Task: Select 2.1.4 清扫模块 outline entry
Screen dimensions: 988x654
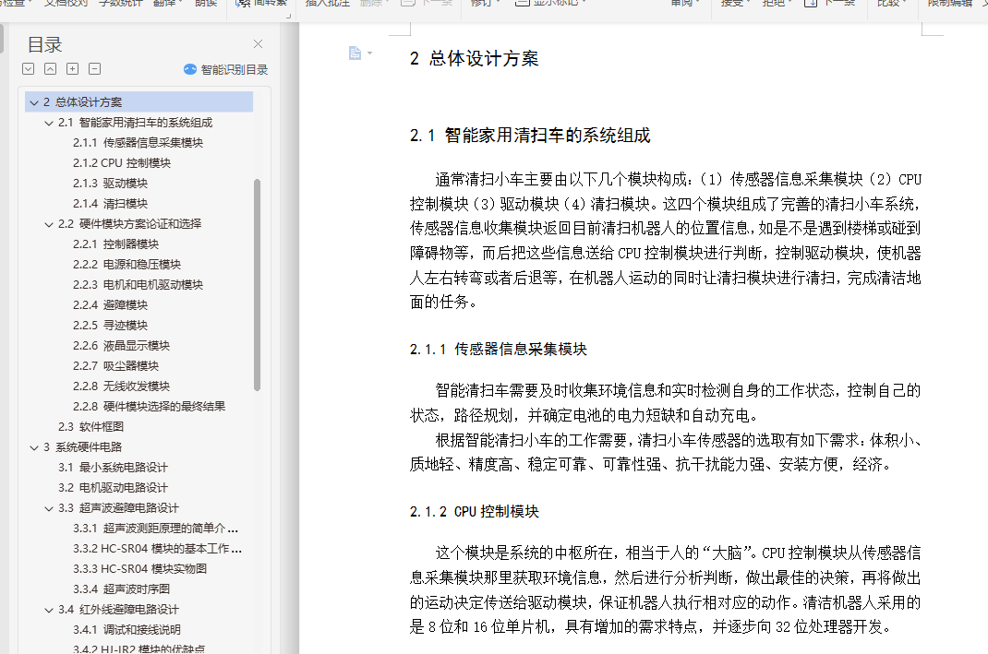Action: click(x=110, y=203)
